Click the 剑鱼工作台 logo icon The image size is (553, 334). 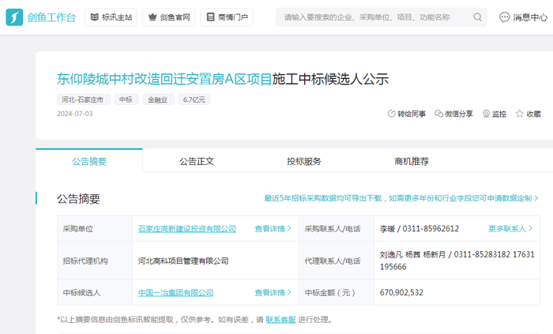[x=14, y=17]
